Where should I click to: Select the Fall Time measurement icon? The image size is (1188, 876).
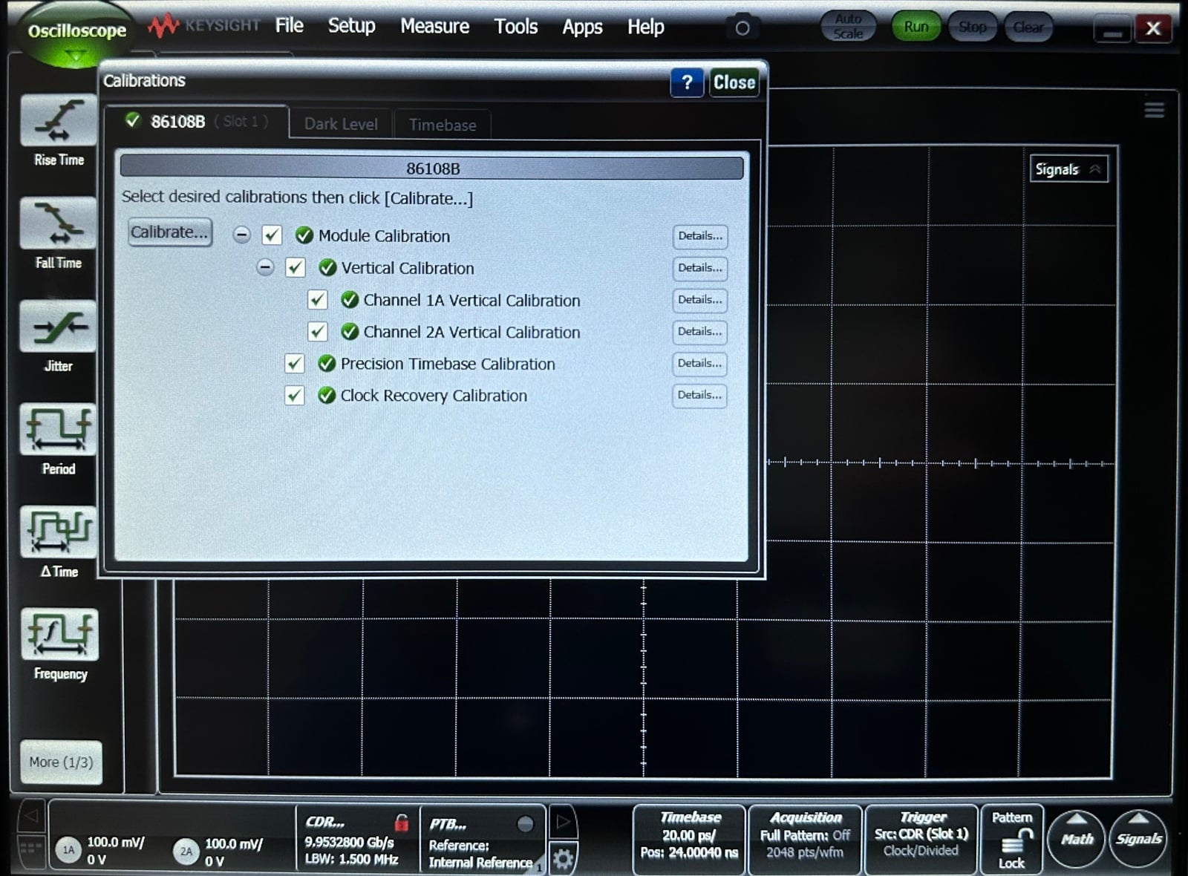click(x=59, y=224)
